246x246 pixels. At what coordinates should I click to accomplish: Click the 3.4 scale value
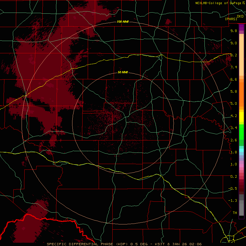coord(234,128)
